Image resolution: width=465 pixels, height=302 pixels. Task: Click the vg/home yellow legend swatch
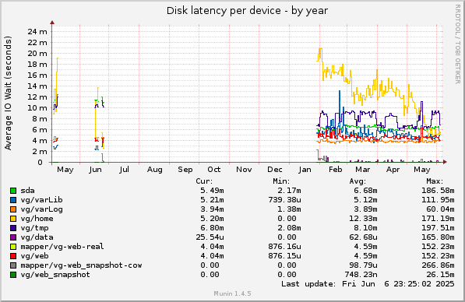coord(13,219)
